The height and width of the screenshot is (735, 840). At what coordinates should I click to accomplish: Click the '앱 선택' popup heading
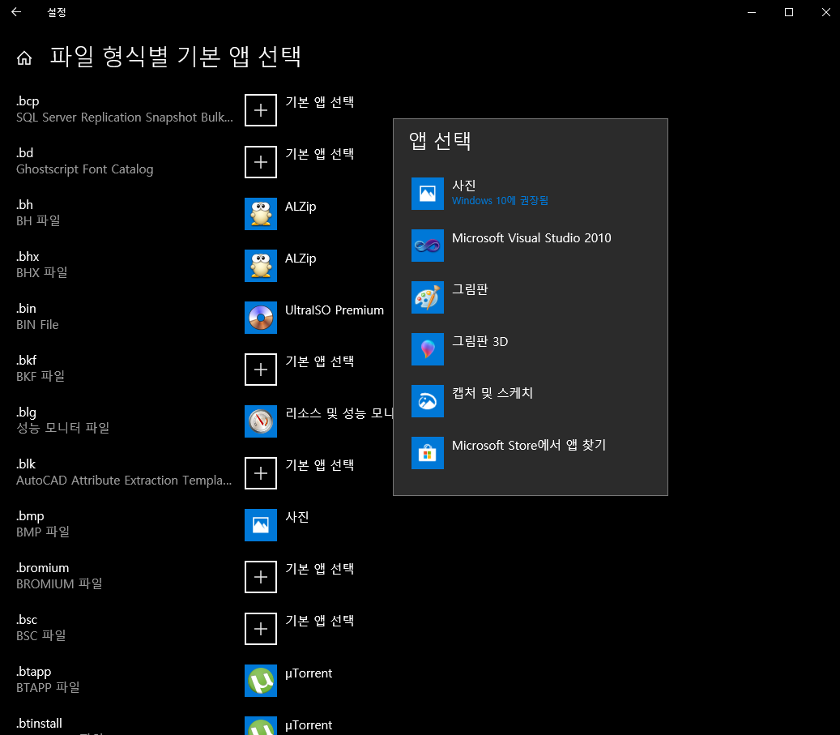(440, 141)
